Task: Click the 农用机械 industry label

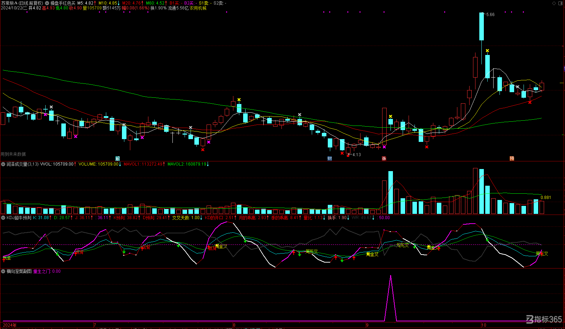Action: point(198,8)
